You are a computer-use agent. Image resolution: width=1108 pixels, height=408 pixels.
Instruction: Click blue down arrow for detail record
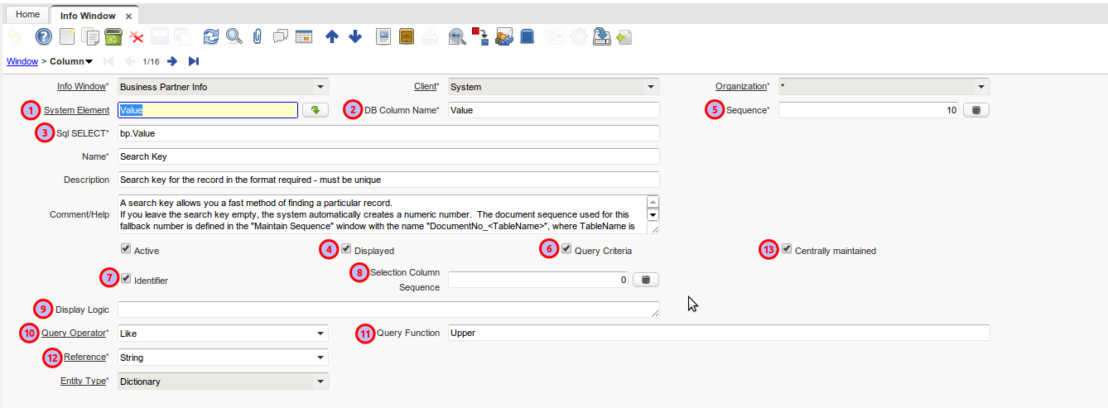pos(355,36)
